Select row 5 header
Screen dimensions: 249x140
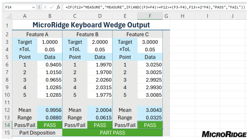point(7,57)
